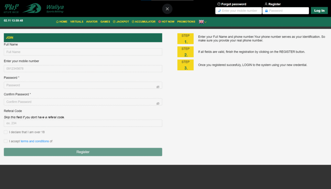Open the JACKPOT menu item
Image resolution: width=331 pixels, height=189 pixels.
click(x=121, y=22)
